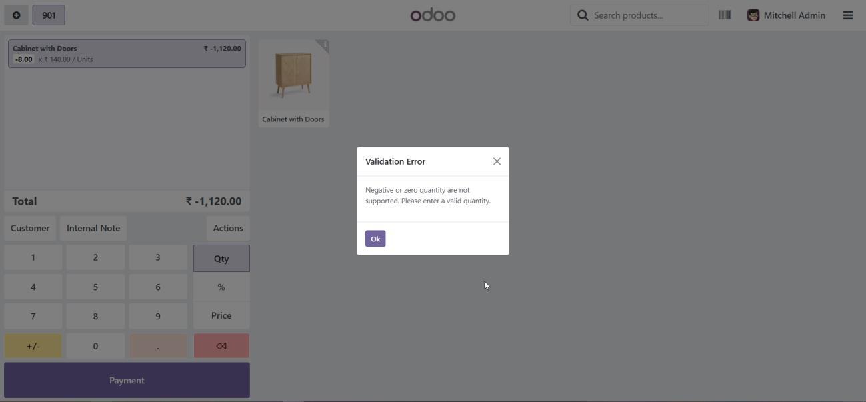Viewport: 866px width, 402px height.
Task: Select order tab 901
Action: click(49, 15)
